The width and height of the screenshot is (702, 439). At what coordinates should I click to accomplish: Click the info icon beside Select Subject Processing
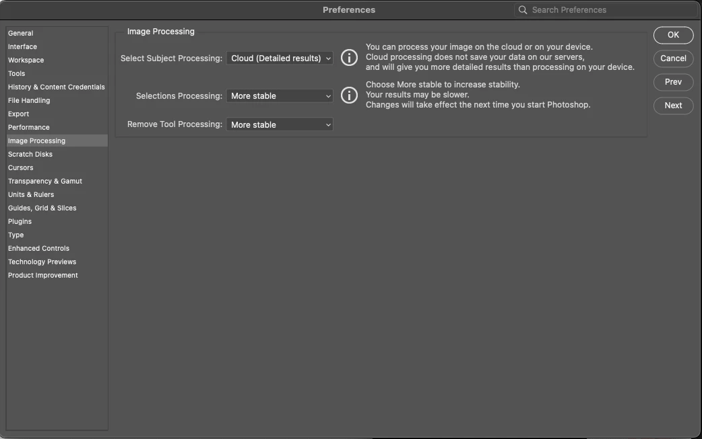tap(349, 58)
